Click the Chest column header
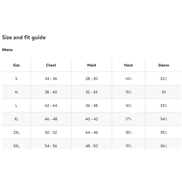The width and height of the screenshot is (182, 182). (x=51, y=65)
